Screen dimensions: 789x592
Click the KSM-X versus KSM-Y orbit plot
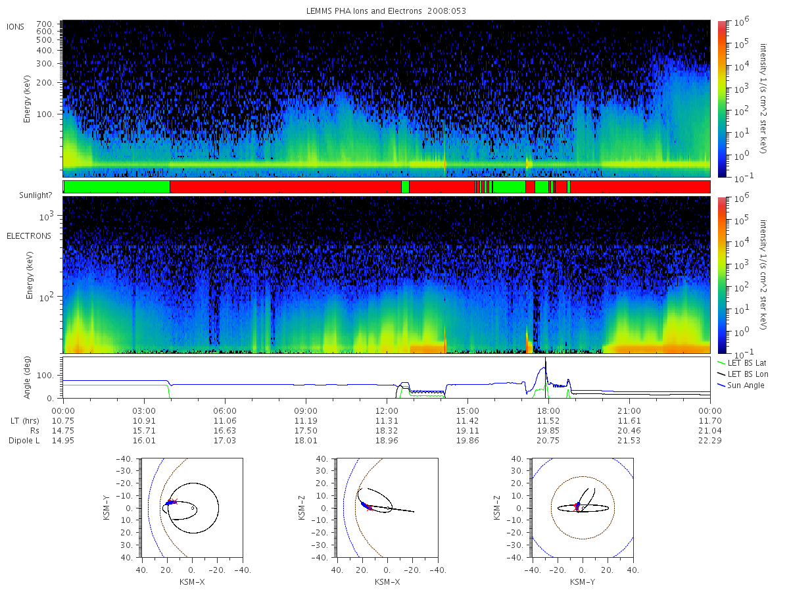point(191,508)
